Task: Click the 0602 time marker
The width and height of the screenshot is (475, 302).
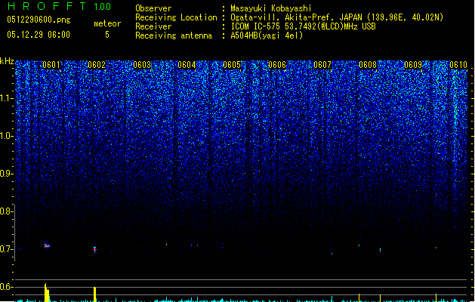Action: [x=97, y=65]
